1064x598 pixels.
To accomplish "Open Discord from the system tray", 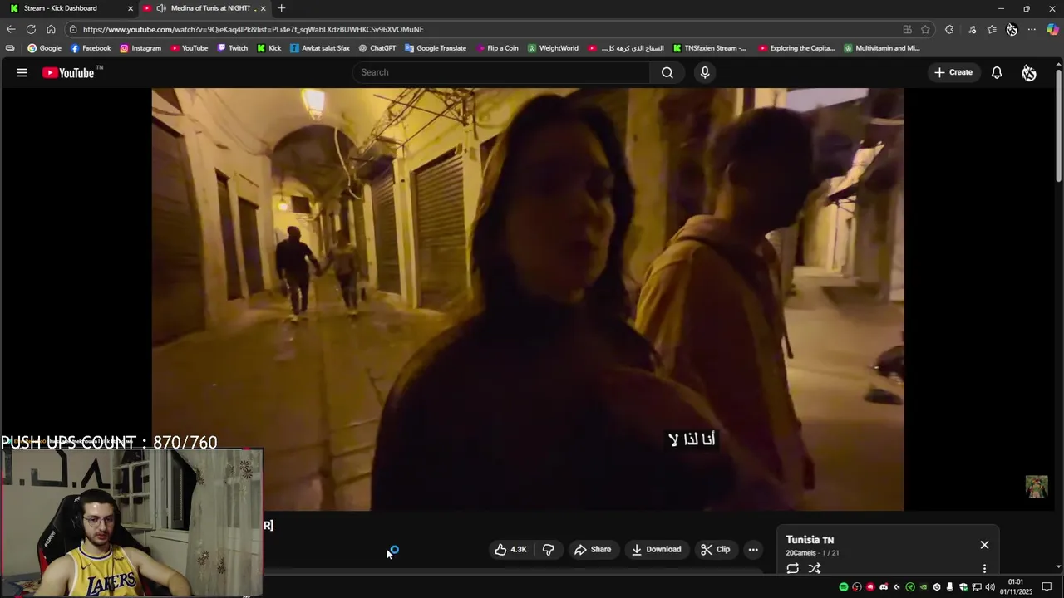I will (884, 587).
